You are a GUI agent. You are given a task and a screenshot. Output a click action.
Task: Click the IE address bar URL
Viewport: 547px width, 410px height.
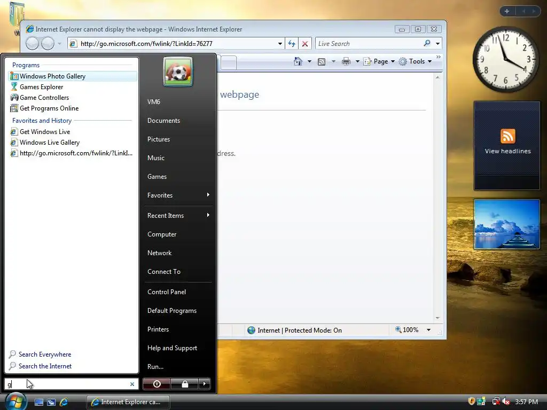[x=146, y=44]
